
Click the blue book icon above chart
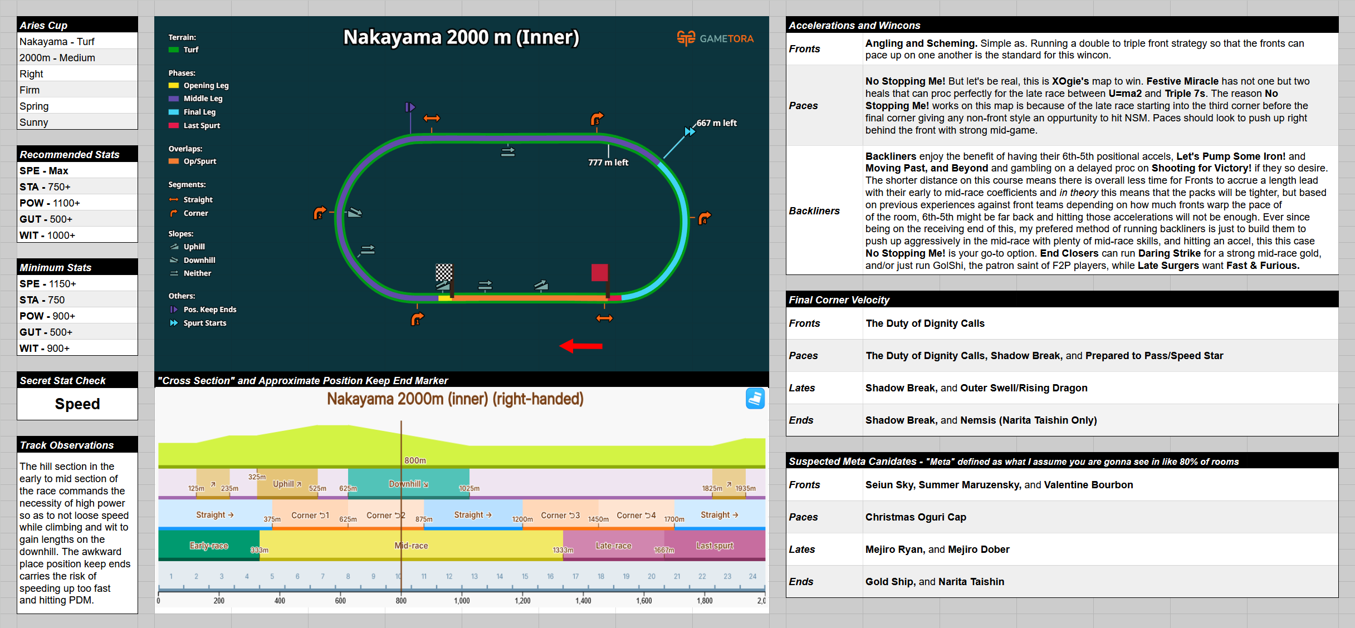coord(755,399)
